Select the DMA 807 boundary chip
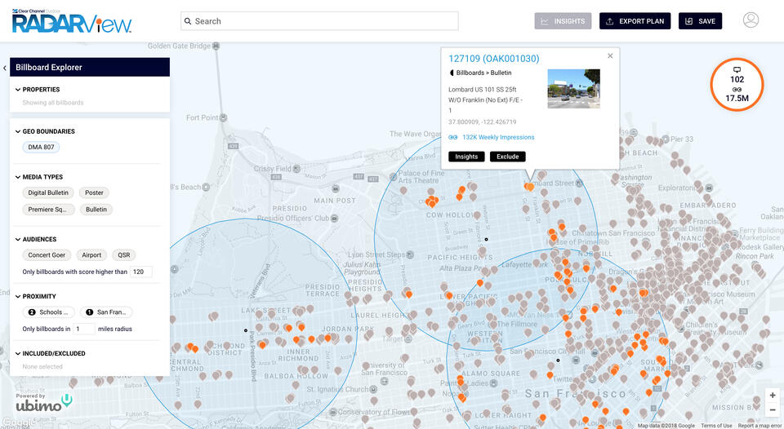 [x=41, y=148]
